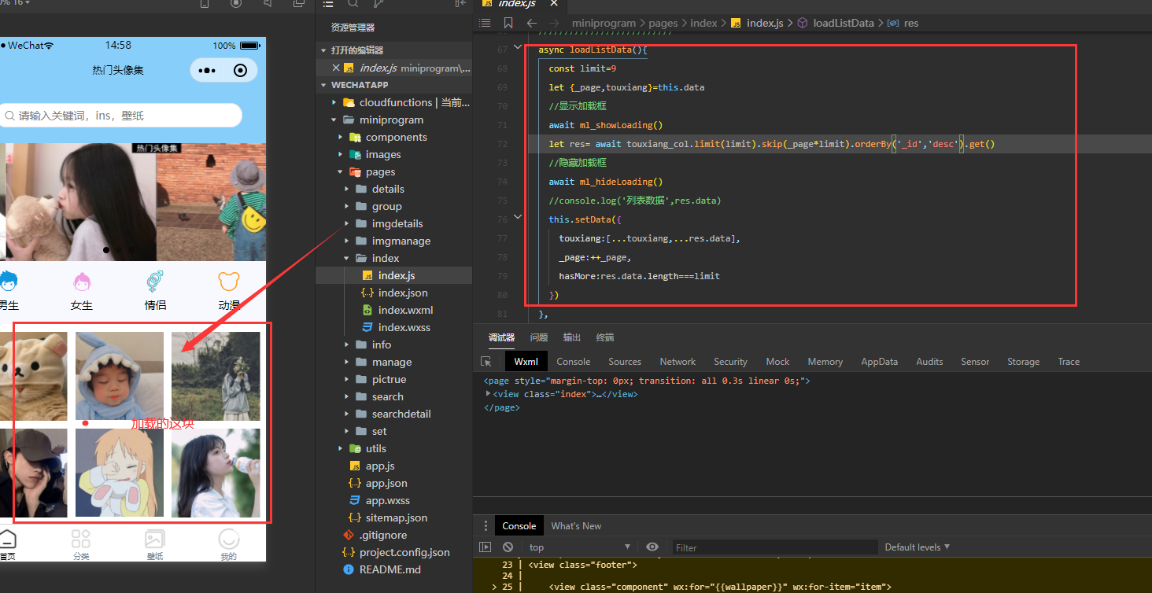
Task: Fold the loadListData function at line 67
Action: click(x=517, y=49)
